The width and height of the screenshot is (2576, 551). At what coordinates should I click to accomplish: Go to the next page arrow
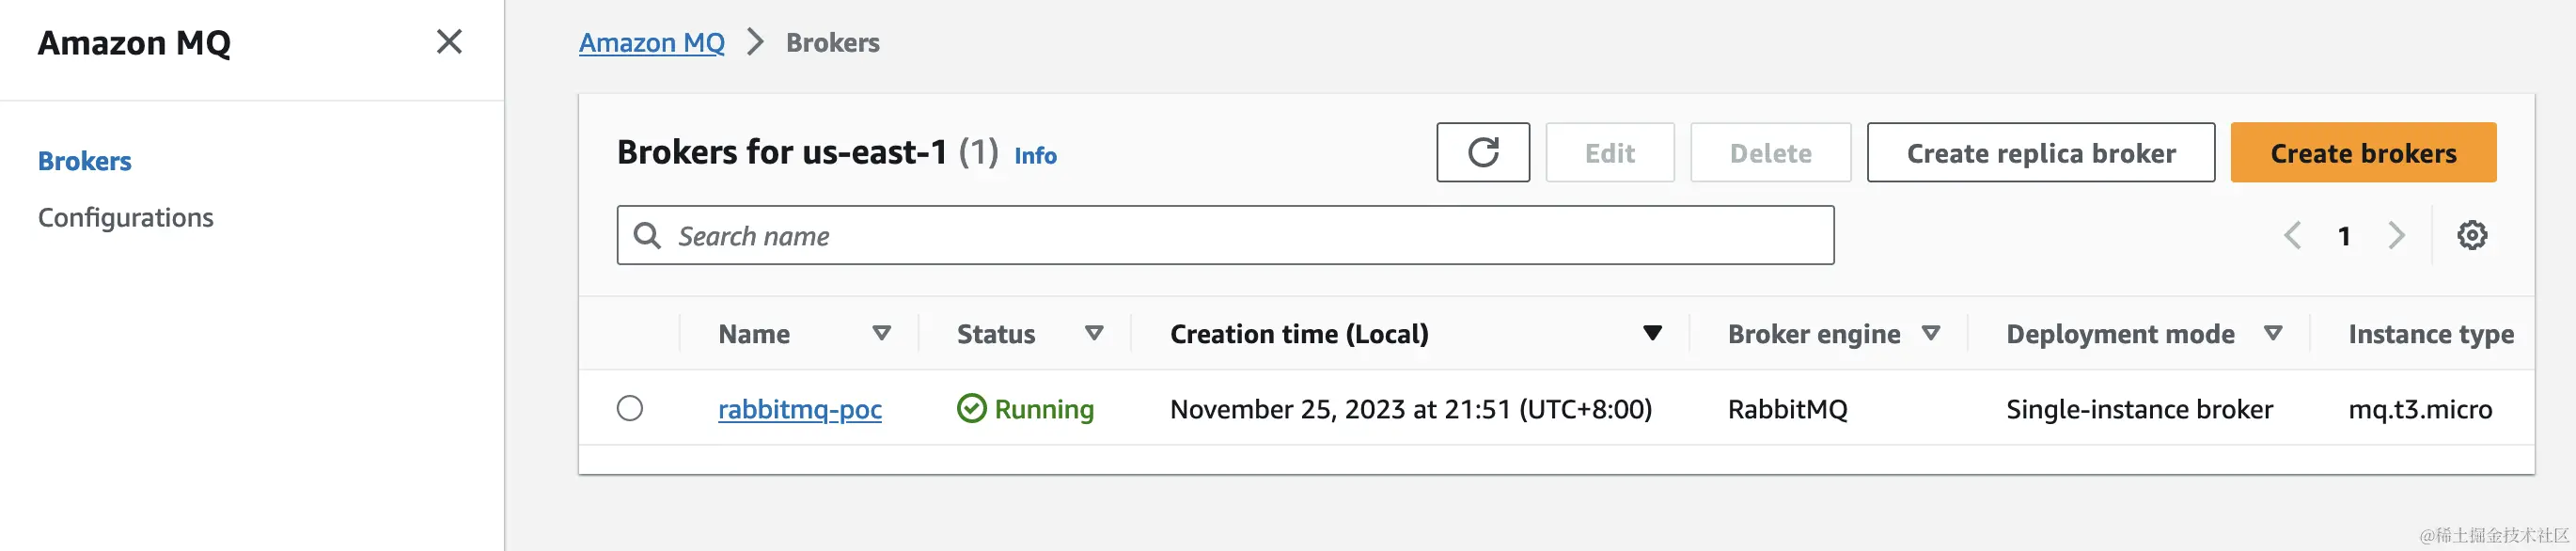[2396, 236]
